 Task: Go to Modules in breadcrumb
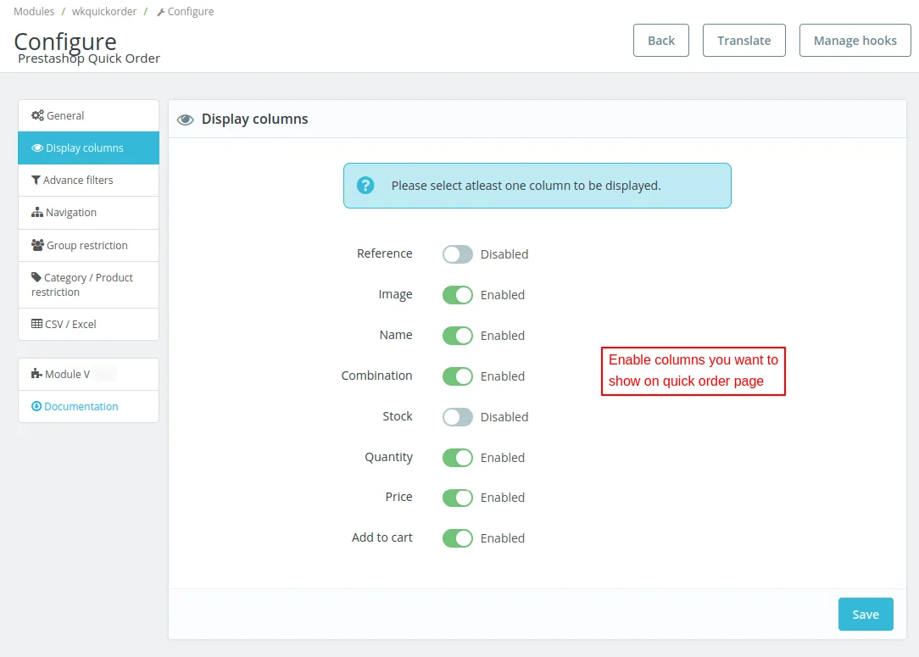[x=34, y=11]
